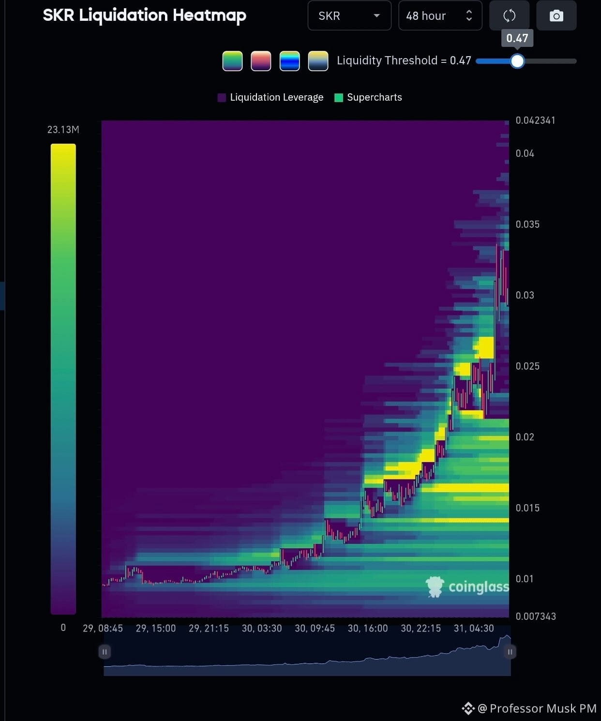601x721 pixels.
Task: Click the '29, 08:45' time axis label
Action: pos(103,628)
